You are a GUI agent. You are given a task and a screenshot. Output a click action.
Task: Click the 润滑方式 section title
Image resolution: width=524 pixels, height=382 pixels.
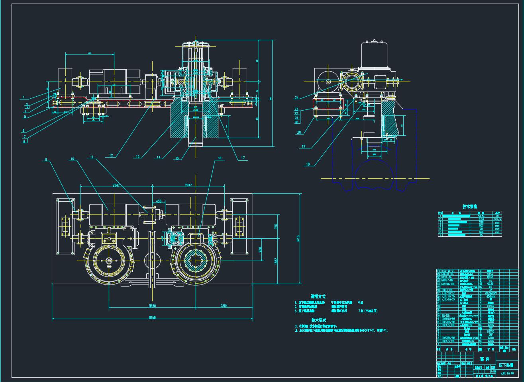[318, 296]
